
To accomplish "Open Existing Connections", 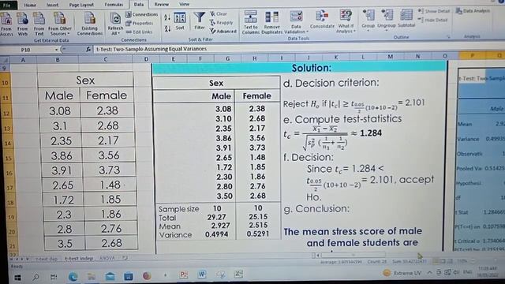I will (x=89, y=24).
